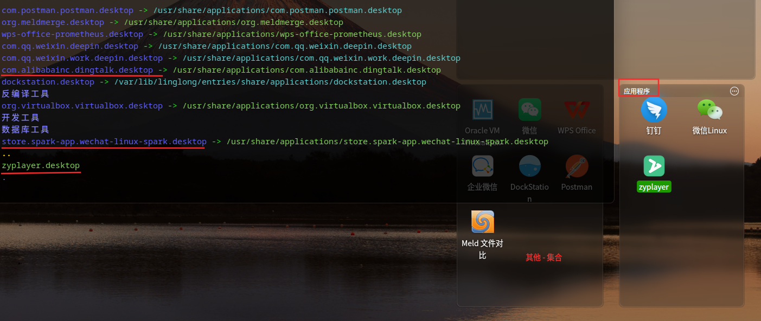Click the 数据库工具 directory entry

tap(25, 130)
